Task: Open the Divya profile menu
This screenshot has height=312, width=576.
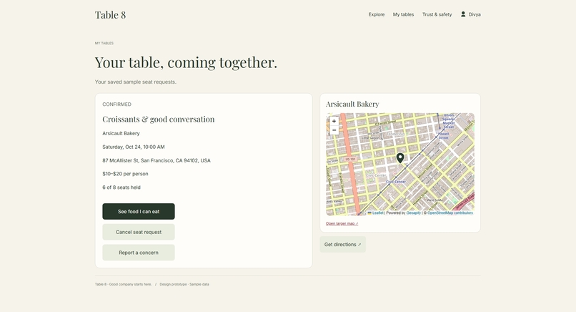Action: coord(471,14)
